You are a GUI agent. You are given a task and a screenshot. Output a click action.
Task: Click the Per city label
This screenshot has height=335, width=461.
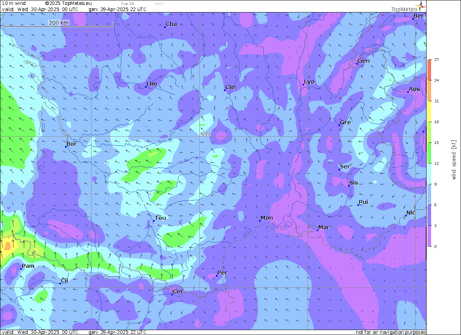(x=222, y=273)
